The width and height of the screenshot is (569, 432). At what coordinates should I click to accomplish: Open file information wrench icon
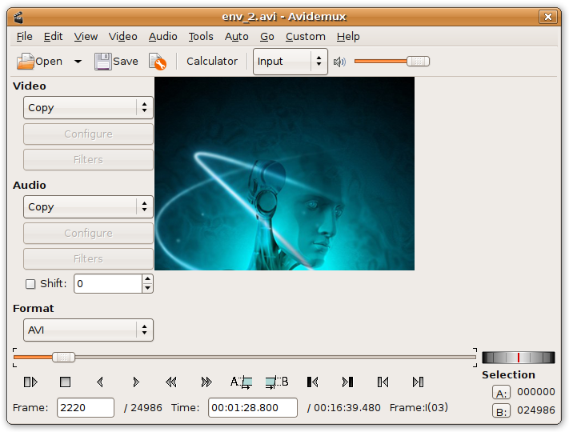click(158, 62)
